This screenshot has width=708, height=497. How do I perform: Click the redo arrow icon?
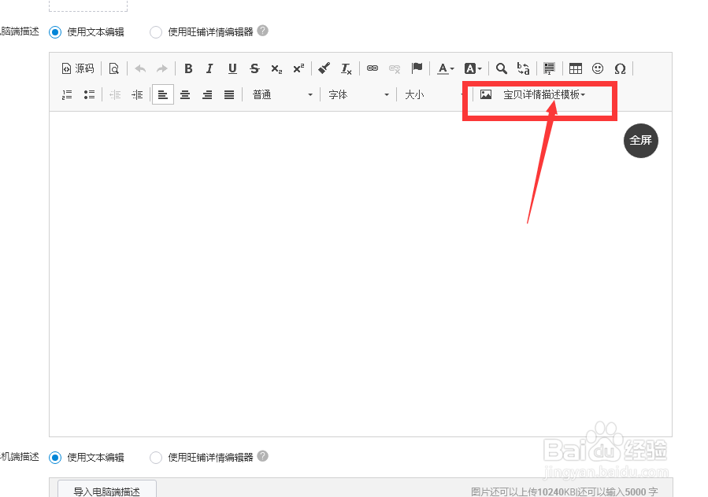[x=161, y=68]
